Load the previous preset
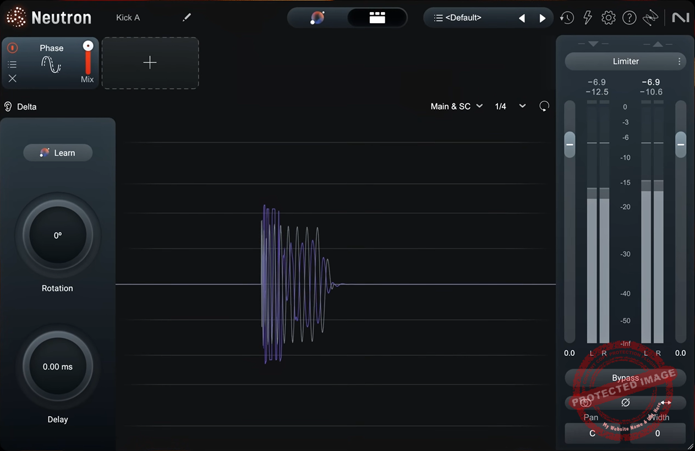 [522, 18]
